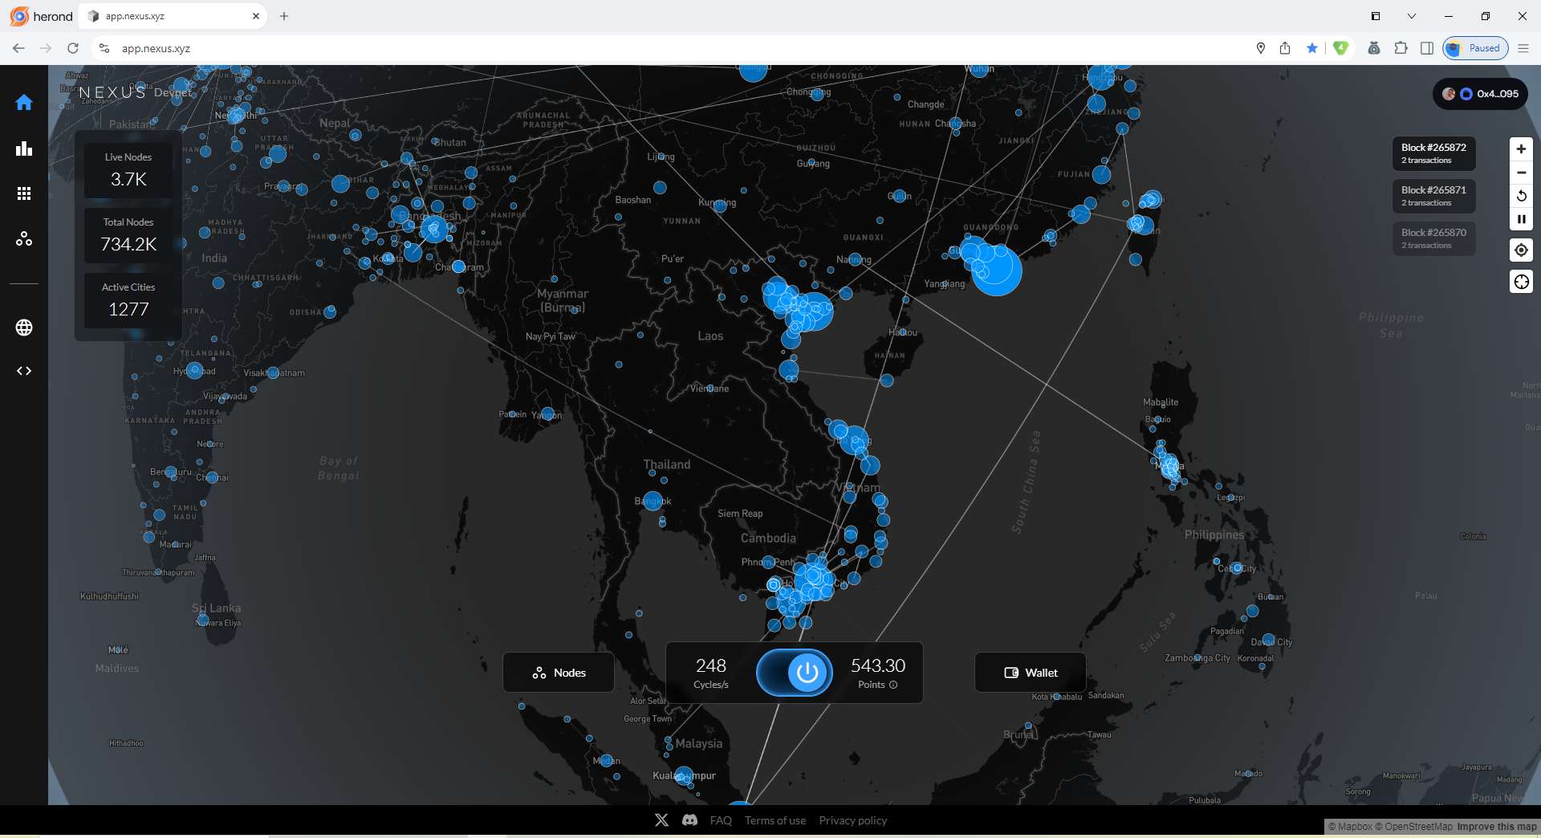Click the OpenStreetMap attribution link
This screenshot has height=838, width=1541.
[x=1414, y=827]
